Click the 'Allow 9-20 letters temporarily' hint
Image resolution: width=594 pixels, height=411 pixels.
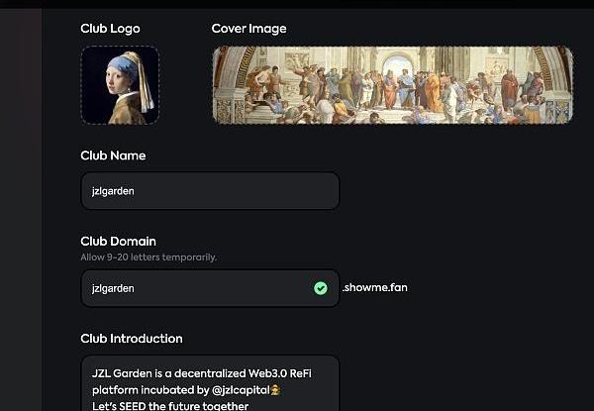(x=148, y=257)
